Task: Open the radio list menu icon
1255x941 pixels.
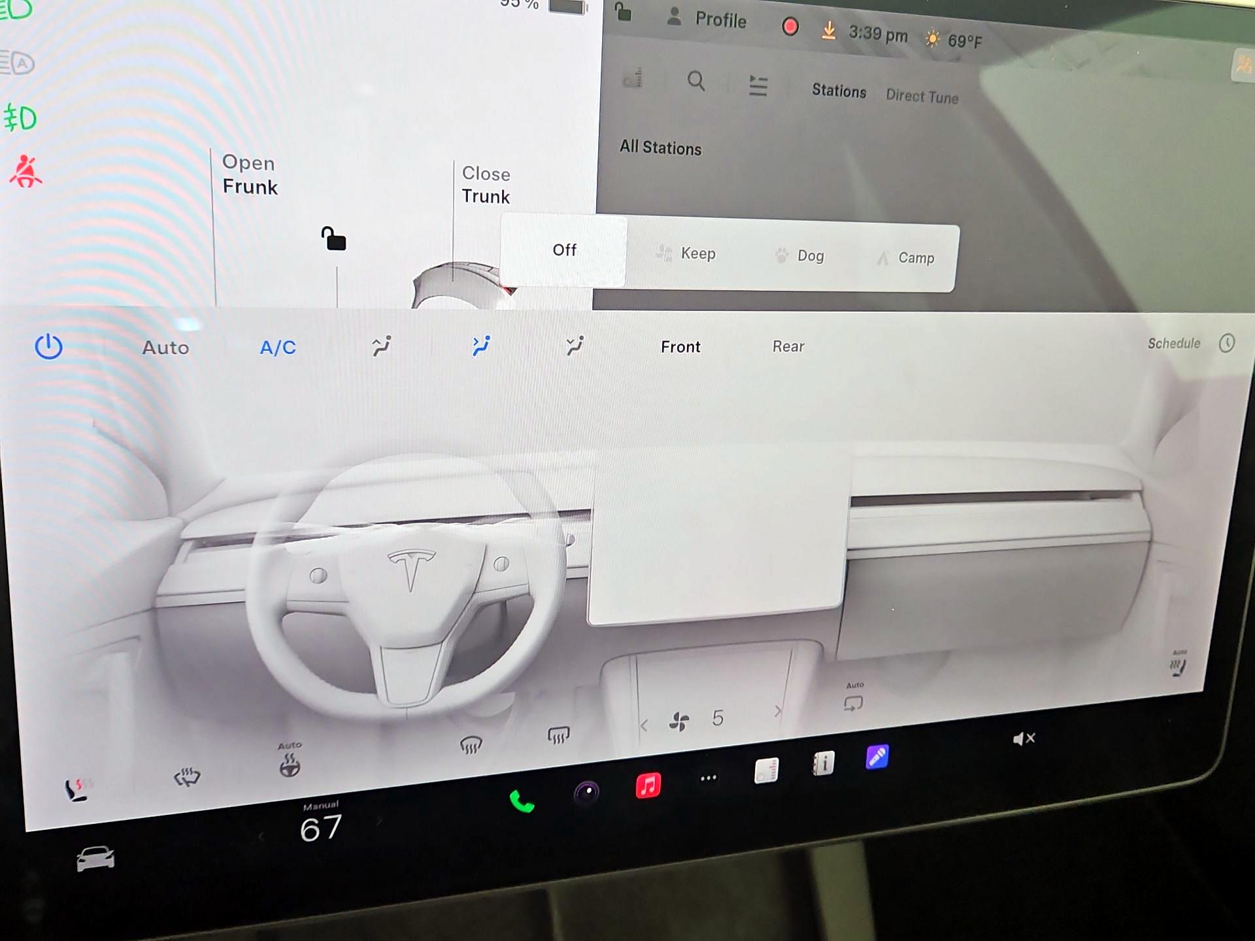Action: coord(758,86)
